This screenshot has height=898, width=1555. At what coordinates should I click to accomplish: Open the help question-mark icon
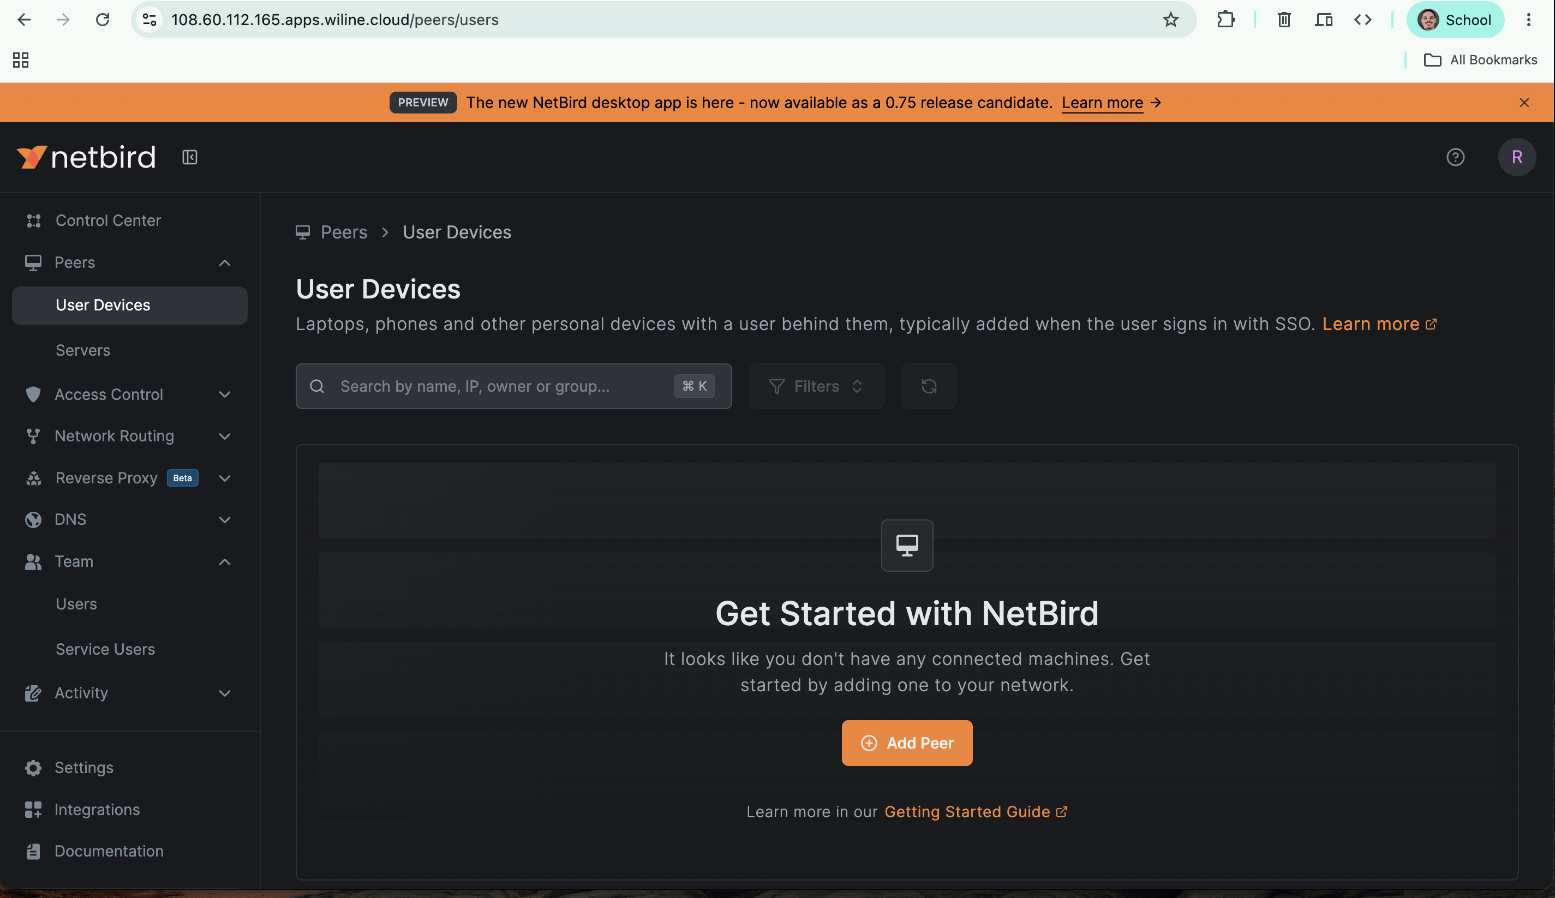coord(1455,157)
